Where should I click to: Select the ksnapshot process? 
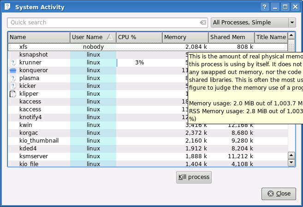33,55
